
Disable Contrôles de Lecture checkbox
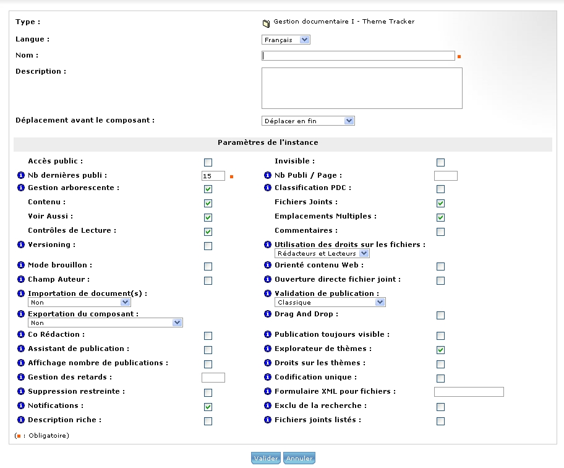pyautogui.click(x=208, y=232)
